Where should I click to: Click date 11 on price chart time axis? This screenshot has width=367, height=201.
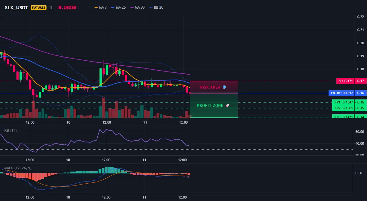pyautogui.click(x=145, y=122)
